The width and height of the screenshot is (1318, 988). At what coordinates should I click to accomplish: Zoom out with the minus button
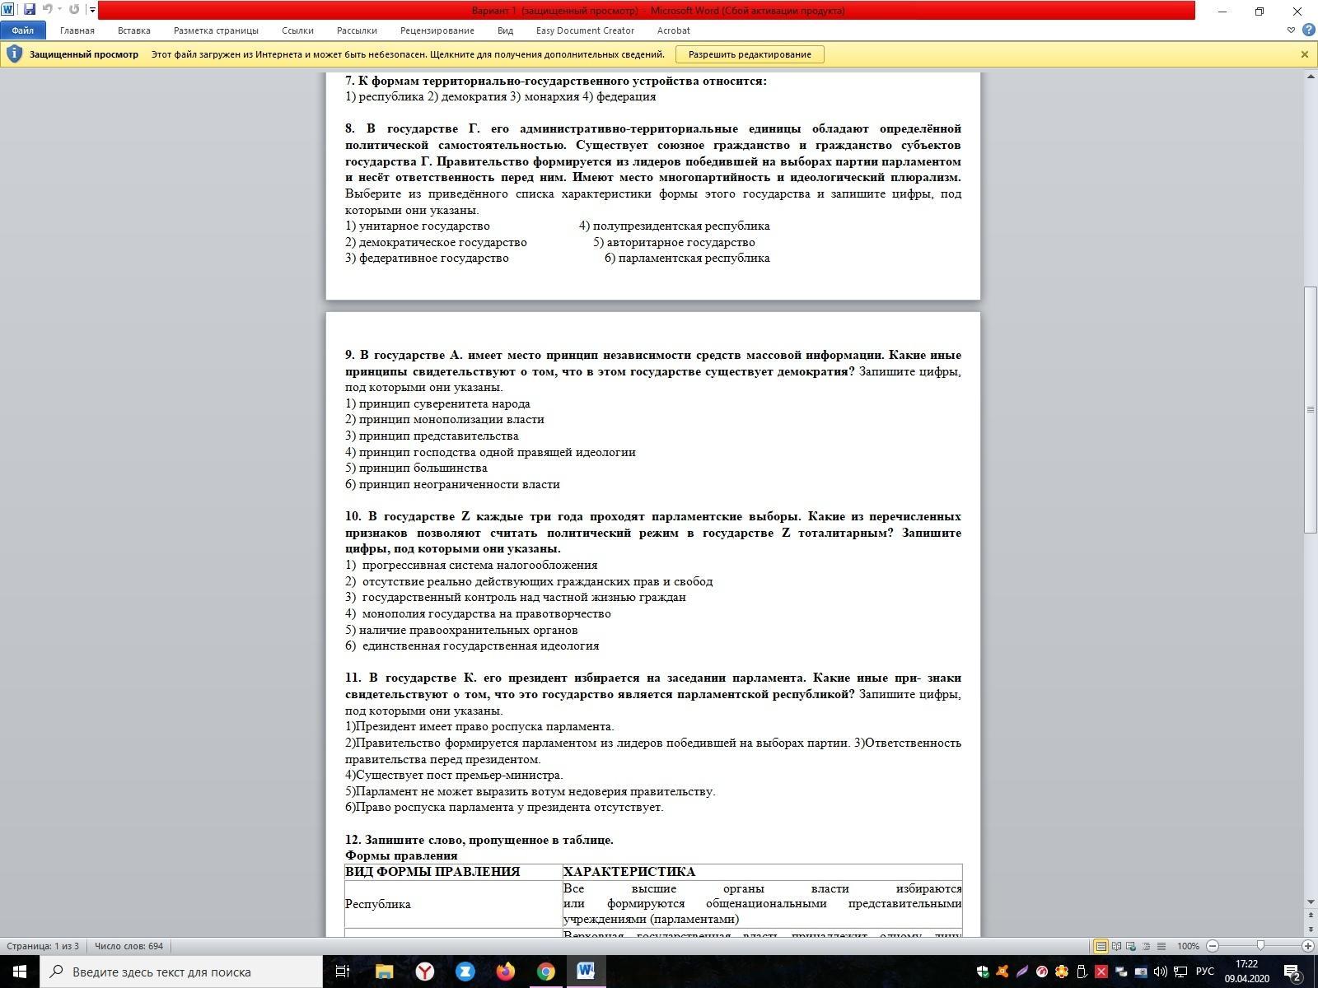click(x=1213, y=946)
